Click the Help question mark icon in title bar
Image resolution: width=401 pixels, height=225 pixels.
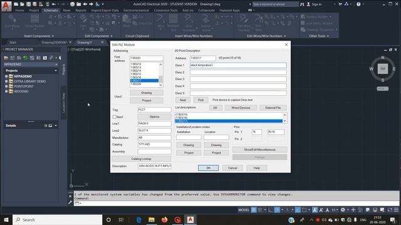click(x=358, y=4)
